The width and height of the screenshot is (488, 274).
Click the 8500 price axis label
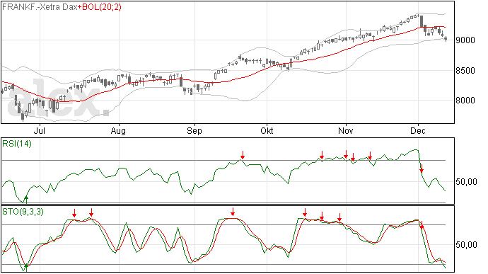click(465, 71)
